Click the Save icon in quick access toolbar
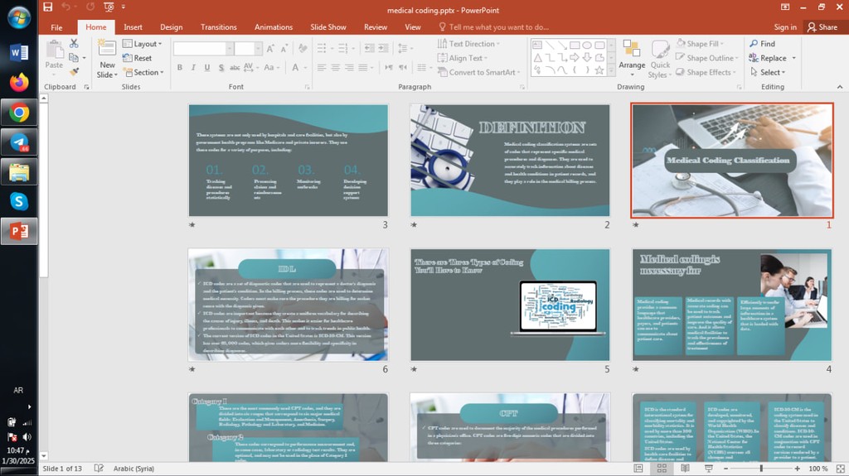This screenshot has width=849, height=476. [x=47, y=7]
